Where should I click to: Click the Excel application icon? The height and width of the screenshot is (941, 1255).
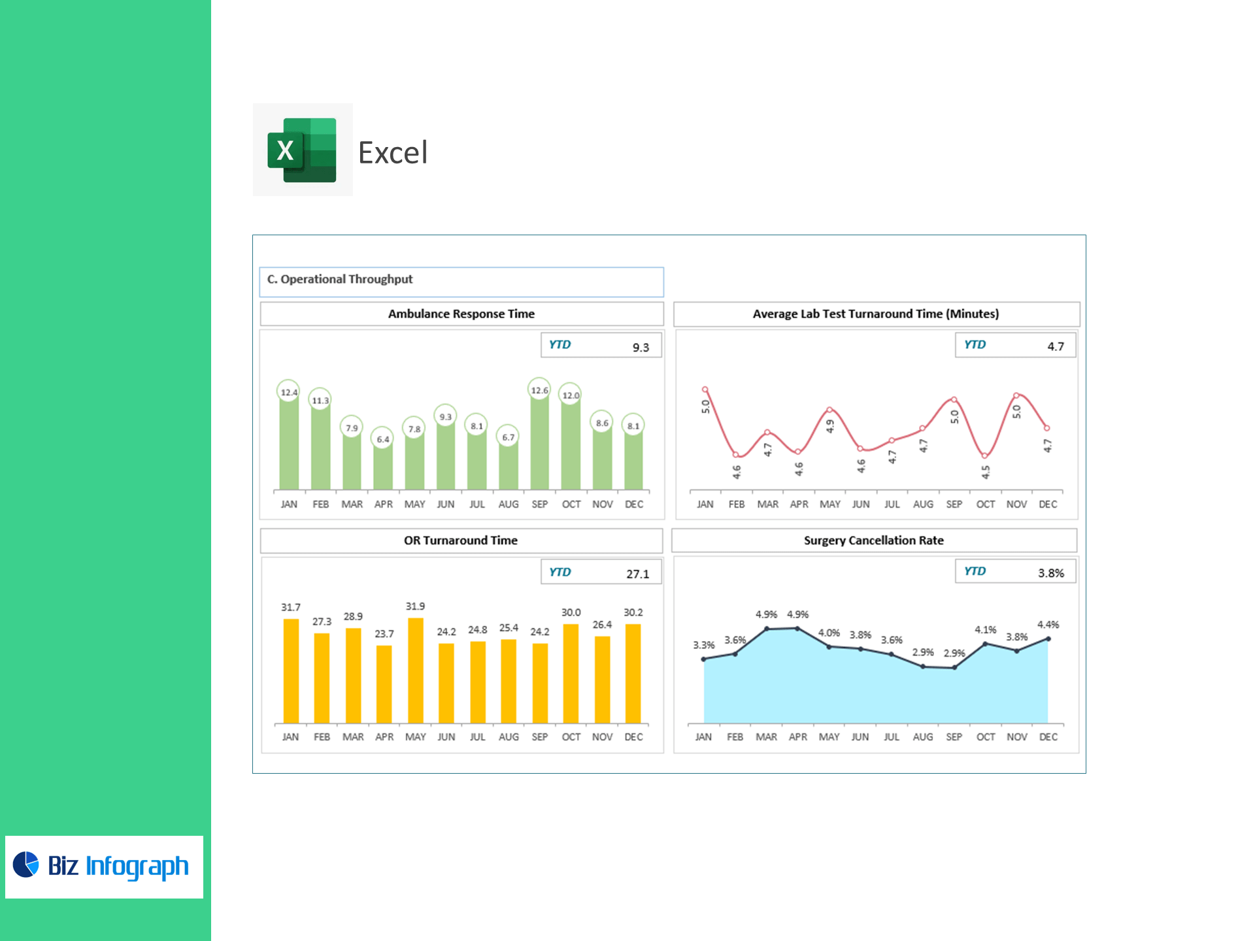[302, 150]
